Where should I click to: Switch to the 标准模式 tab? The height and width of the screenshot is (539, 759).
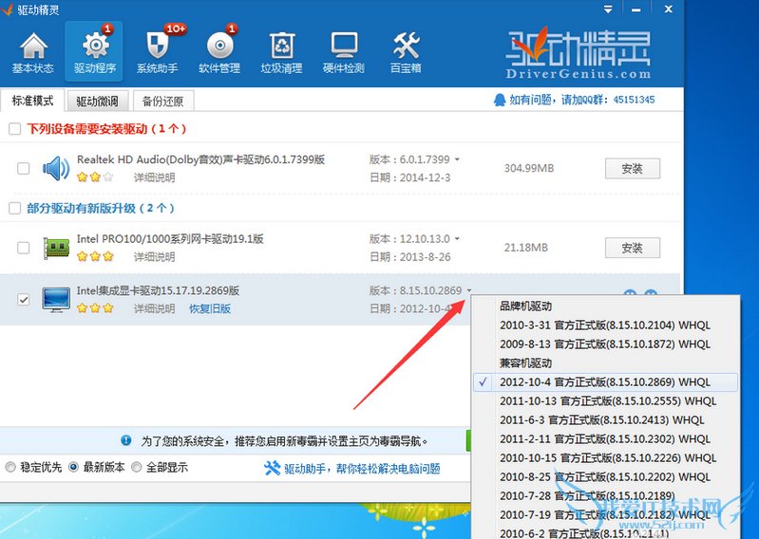(32, 101)
